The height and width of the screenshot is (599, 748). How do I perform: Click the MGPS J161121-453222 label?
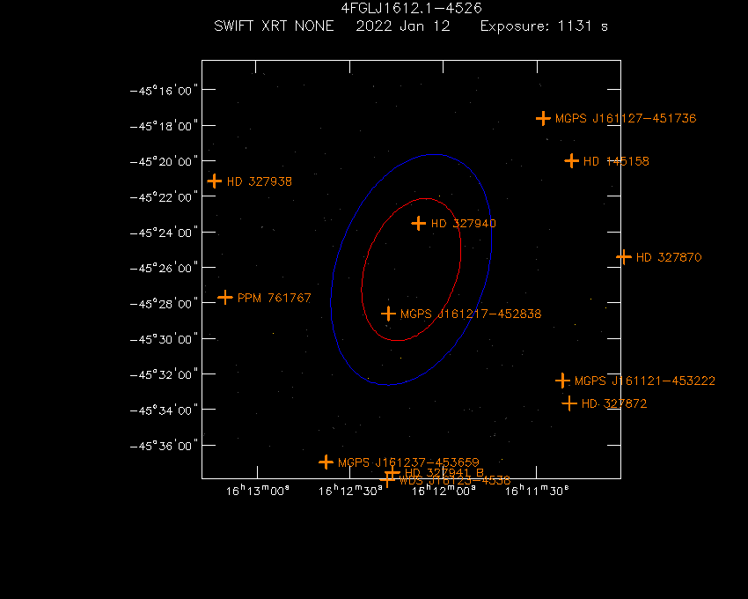pyautogui.click(x=644, y=381)
